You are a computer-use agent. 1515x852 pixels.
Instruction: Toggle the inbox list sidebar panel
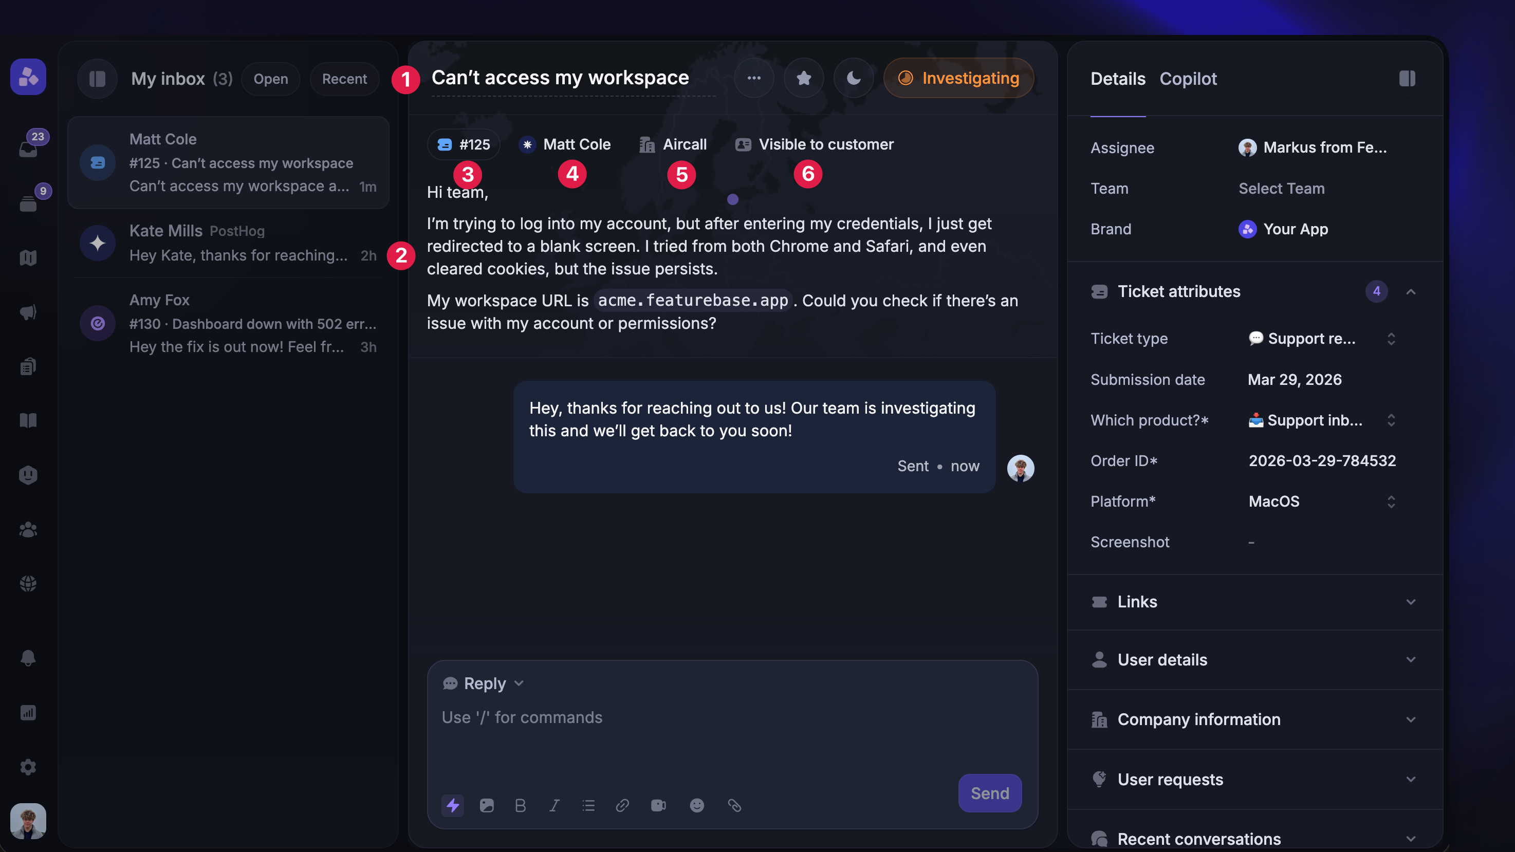(97, 79)
